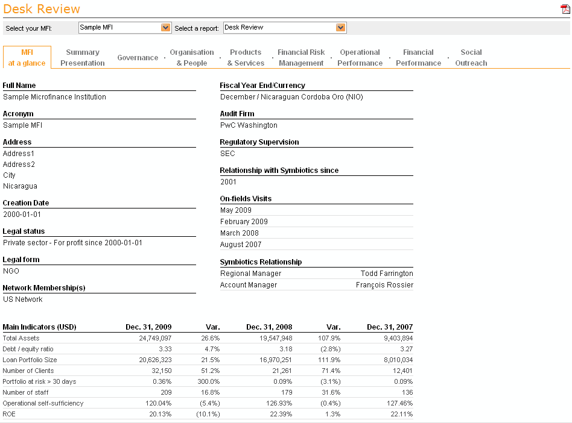Click the 'February 2009' on-field visit
The image size is (572, 423).
click(x=244, y=222)
